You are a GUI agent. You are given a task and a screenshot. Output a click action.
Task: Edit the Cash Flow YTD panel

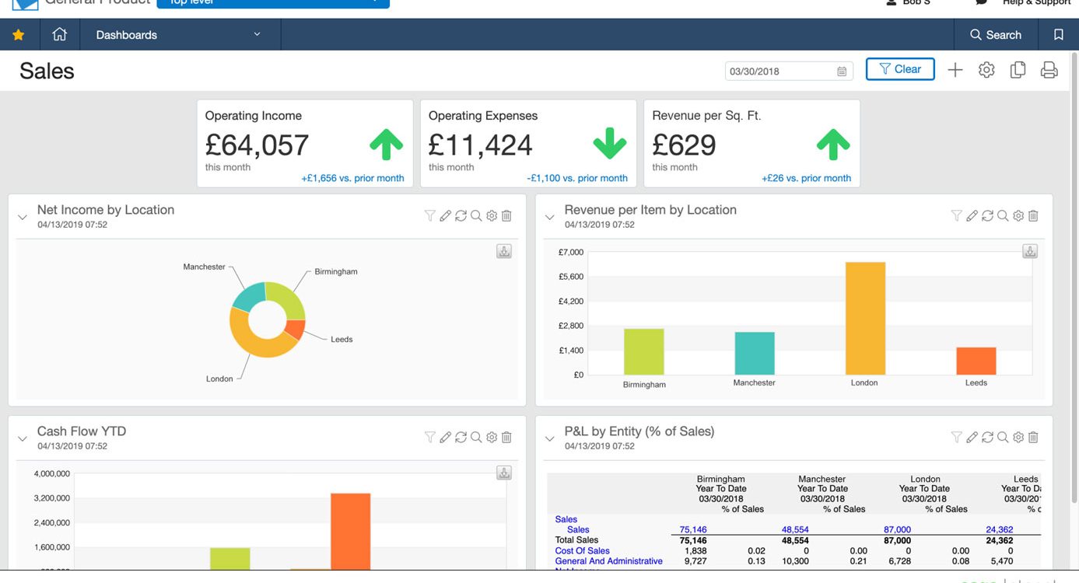pyautogui.click(x=445, y=438)
